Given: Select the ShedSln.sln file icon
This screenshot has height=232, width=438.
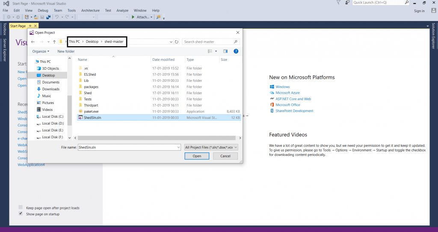Looking at the screenshot, I should pyautogui.click(x=80, y=118).
